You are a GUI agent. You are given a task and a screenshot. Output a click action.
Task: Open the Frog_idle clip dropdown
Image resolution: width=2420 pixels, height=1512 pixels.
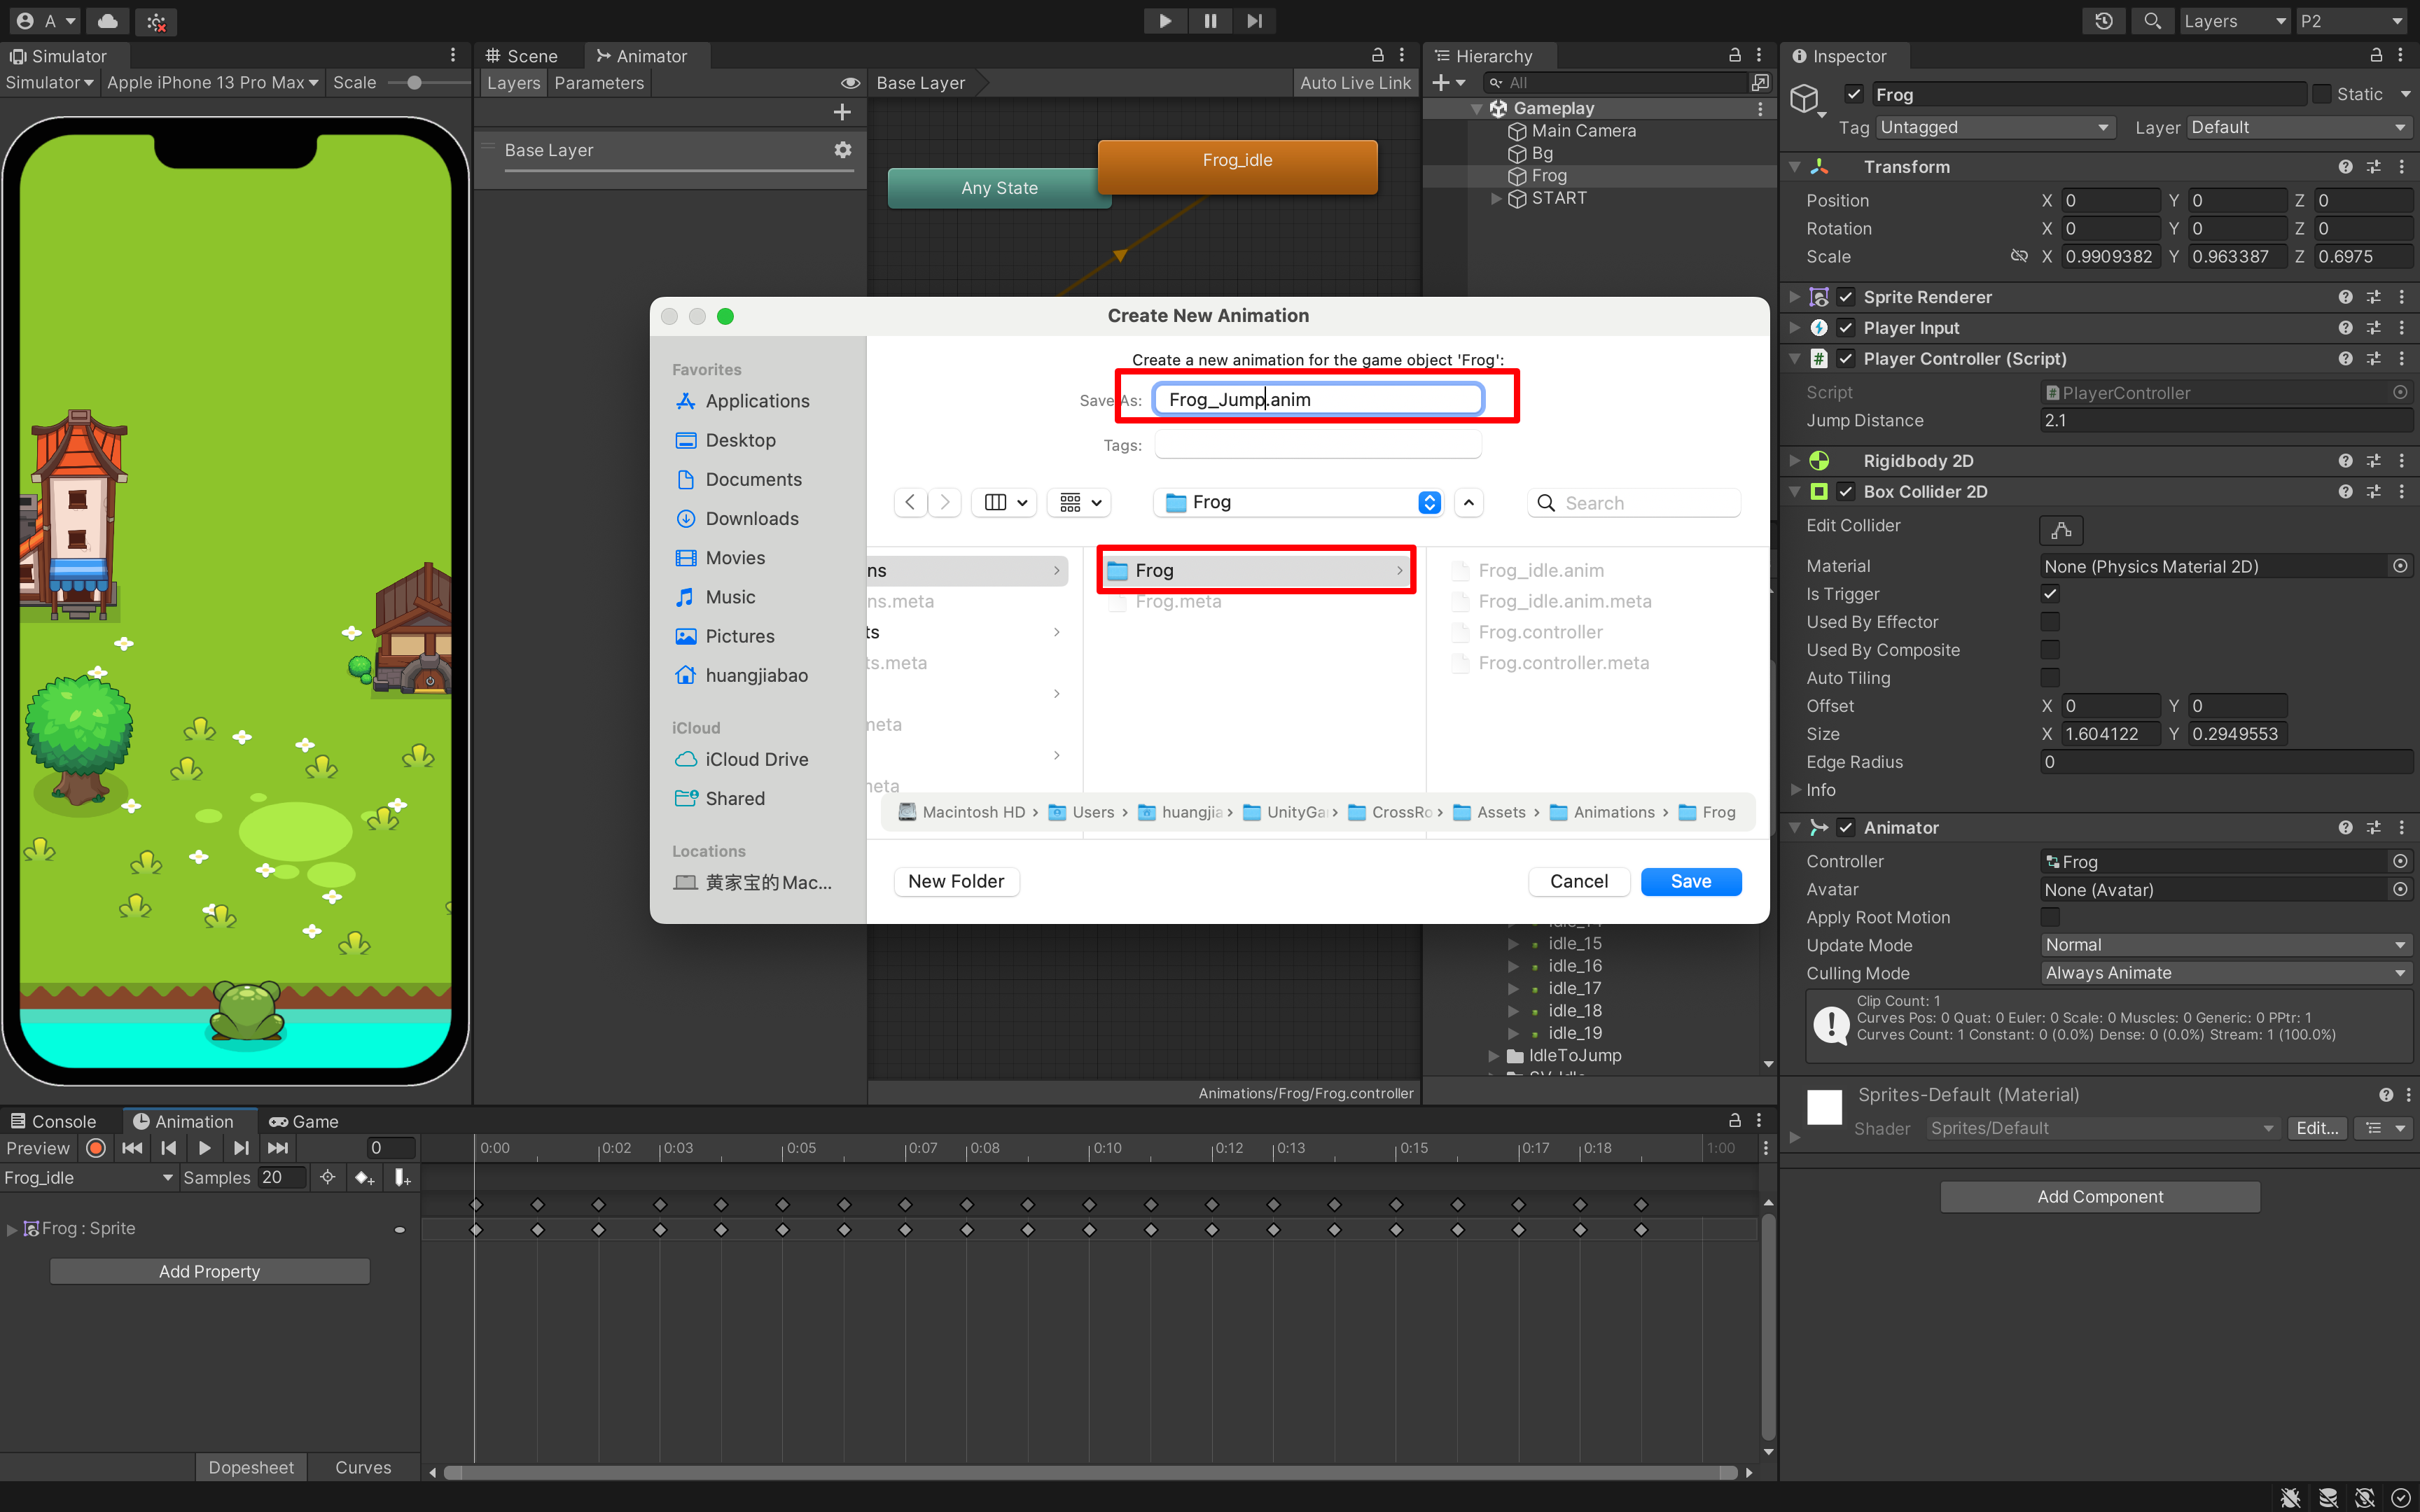pos(88,1178)
